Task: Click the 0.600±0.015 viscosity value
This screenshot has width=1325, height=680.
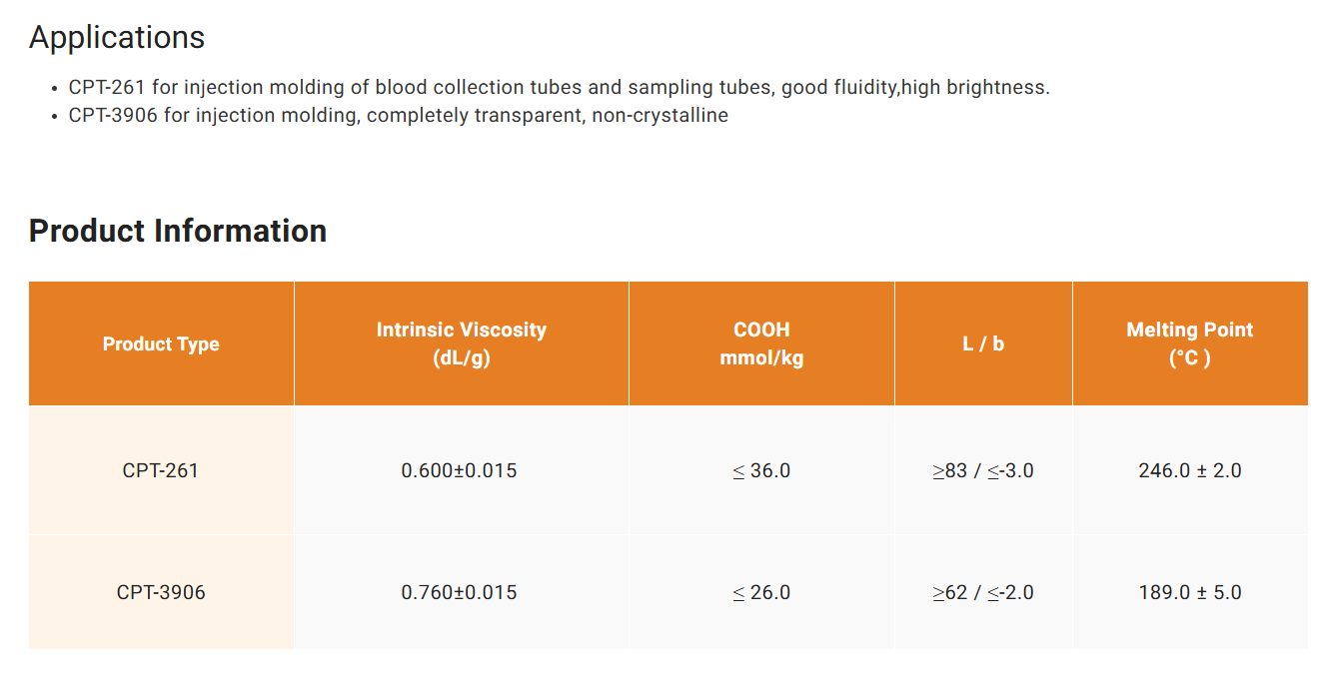Action: [460, 470]
